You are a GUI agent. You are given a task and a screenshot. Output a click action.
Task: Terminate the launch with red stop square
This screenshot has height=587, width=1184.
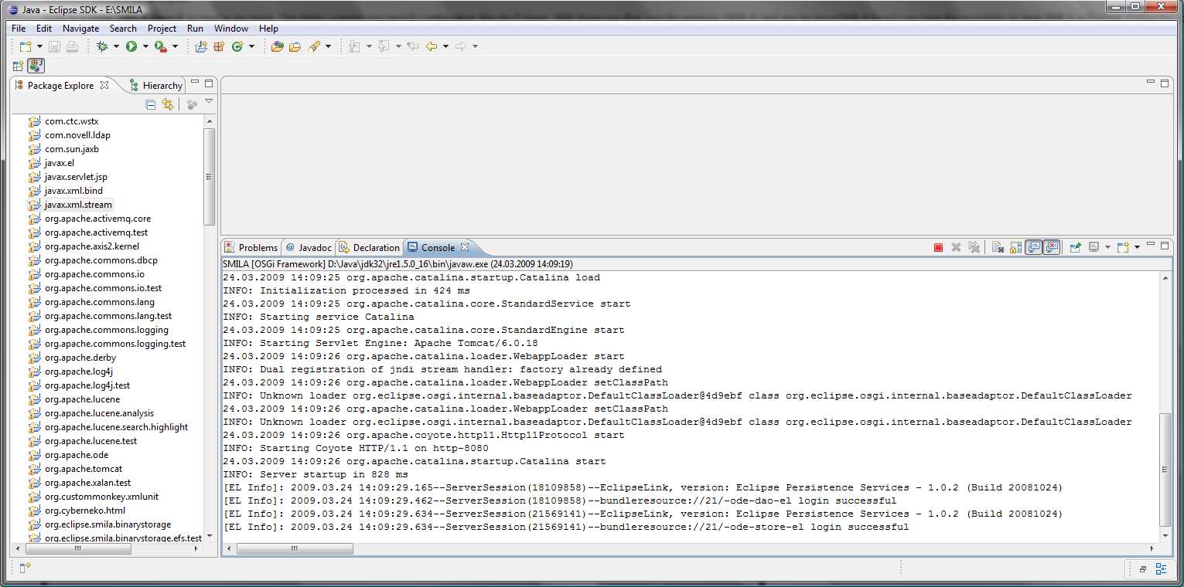pyautogui.click(x=938, y=248)
